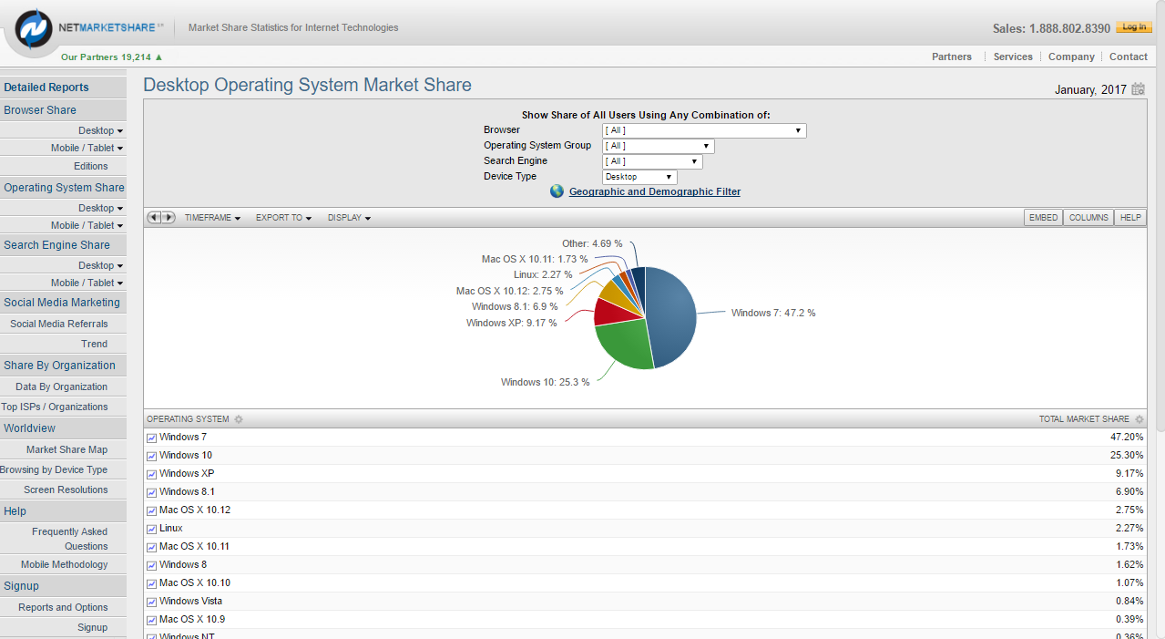Expand Mobile / Tablet under Browser Share

87,148
